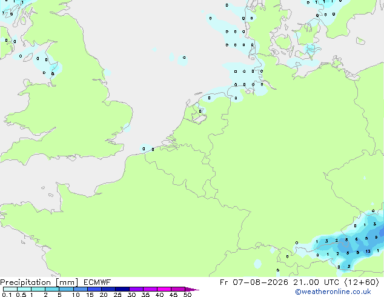Click the '45' legend scale label

coord(173,295)
